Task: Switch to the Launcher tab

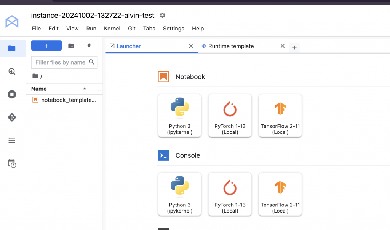Action: click(152, 46)
